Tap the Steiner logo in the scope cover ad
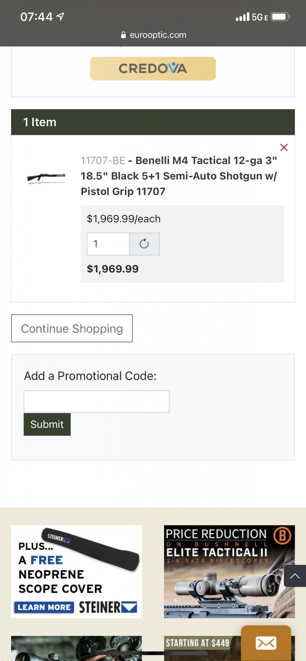306x661 pixels. tap(108, 607)
